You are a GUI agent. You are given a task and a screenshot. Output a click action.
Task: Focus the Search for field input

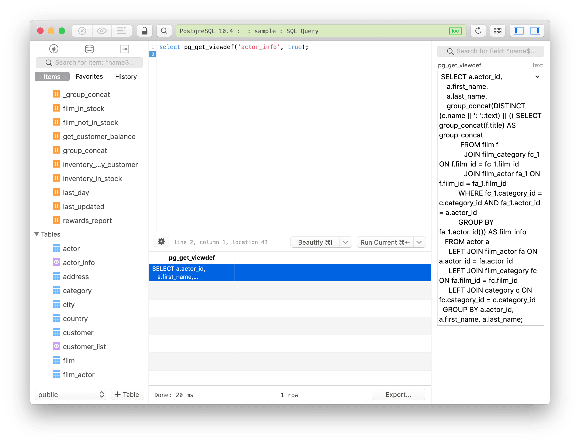click(x=490, y=51)
